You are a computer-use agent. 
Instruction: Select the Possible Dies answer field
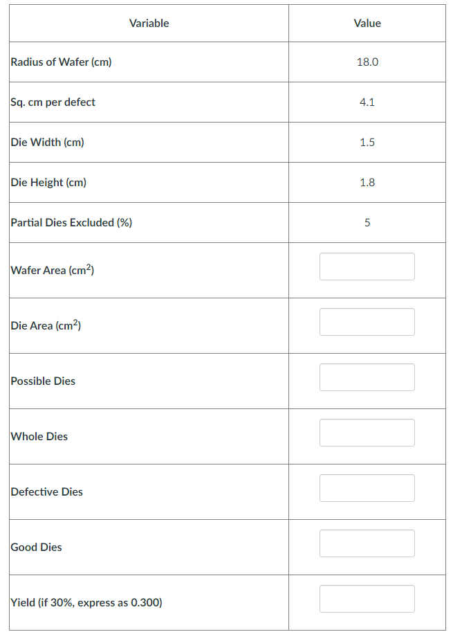367,377
